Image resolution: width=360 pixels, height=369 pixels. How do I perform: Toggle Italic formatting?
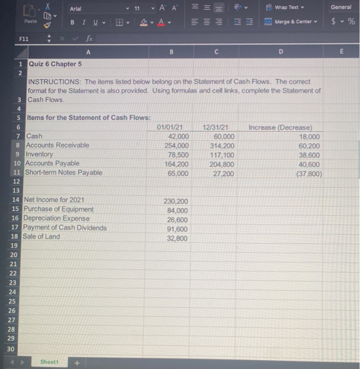tap(84, 22)
